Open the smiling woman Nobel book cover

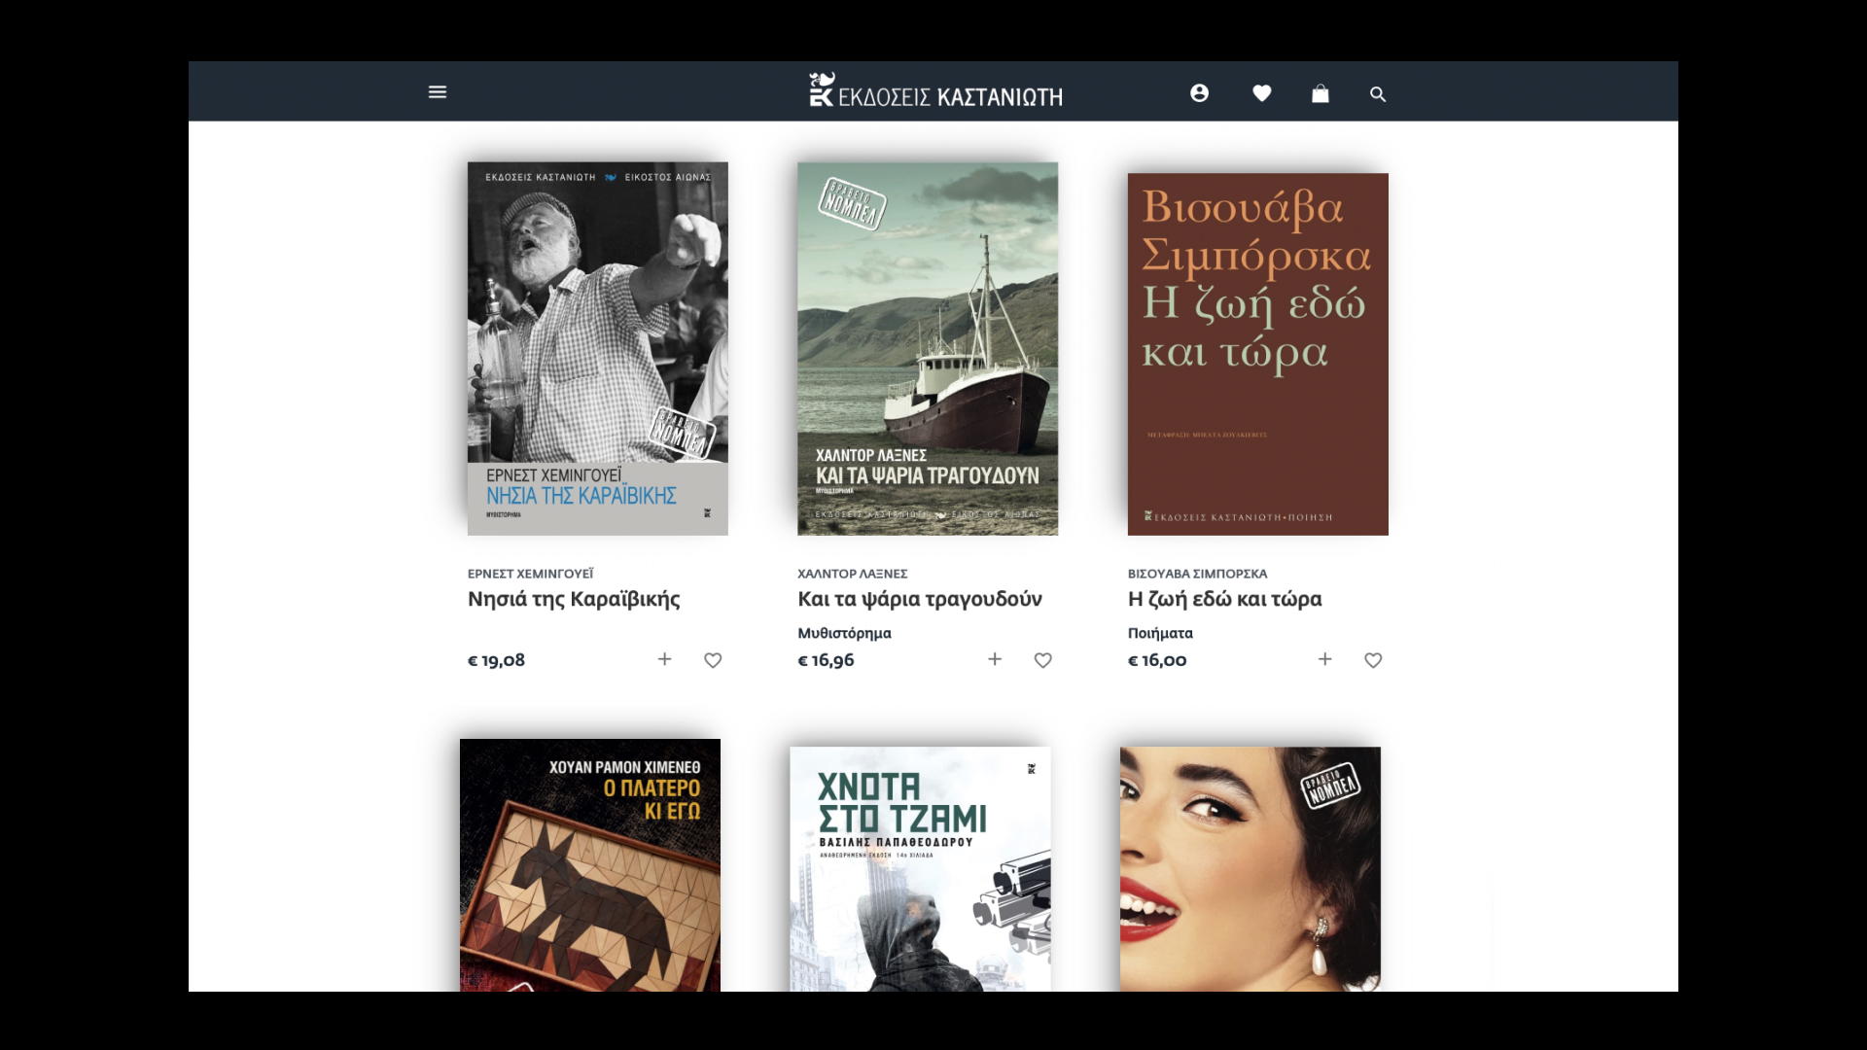click(x=1251, y=869)
